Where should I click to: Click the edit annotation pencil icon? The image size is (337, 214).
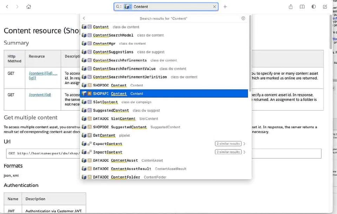point(325,7)
